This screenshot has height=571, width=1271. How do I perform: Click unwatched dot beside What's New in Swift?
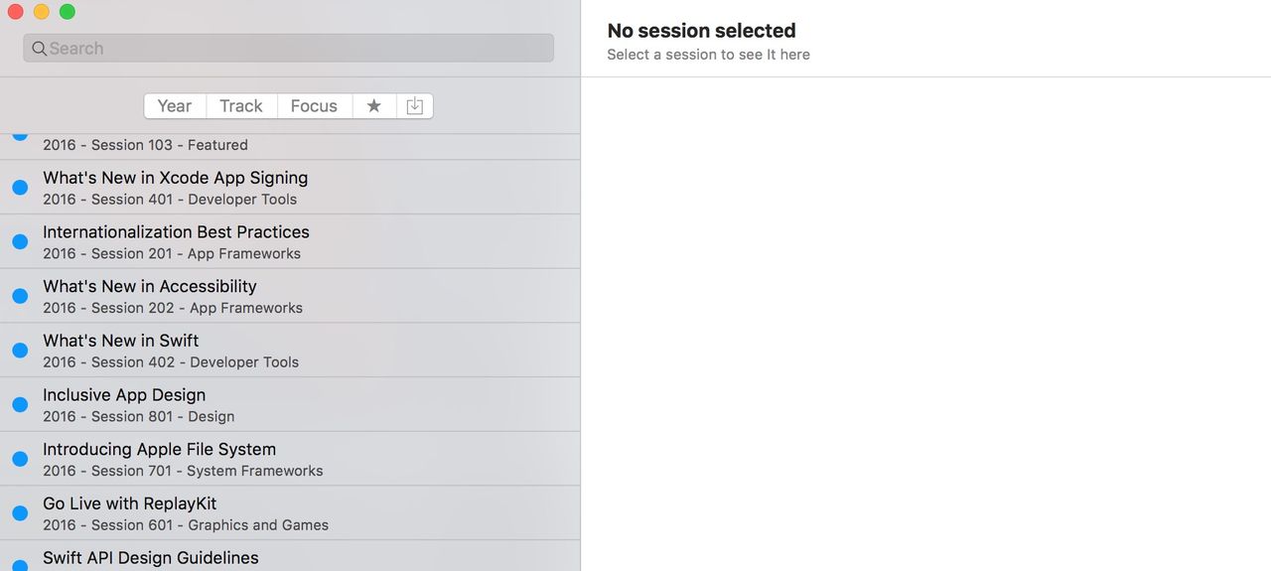(20, 351)
